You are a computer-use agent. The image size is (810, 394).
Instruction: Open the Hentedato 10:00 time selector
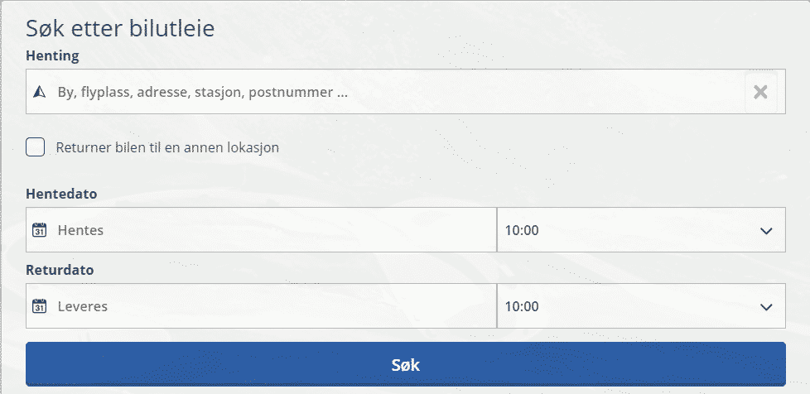629,230
